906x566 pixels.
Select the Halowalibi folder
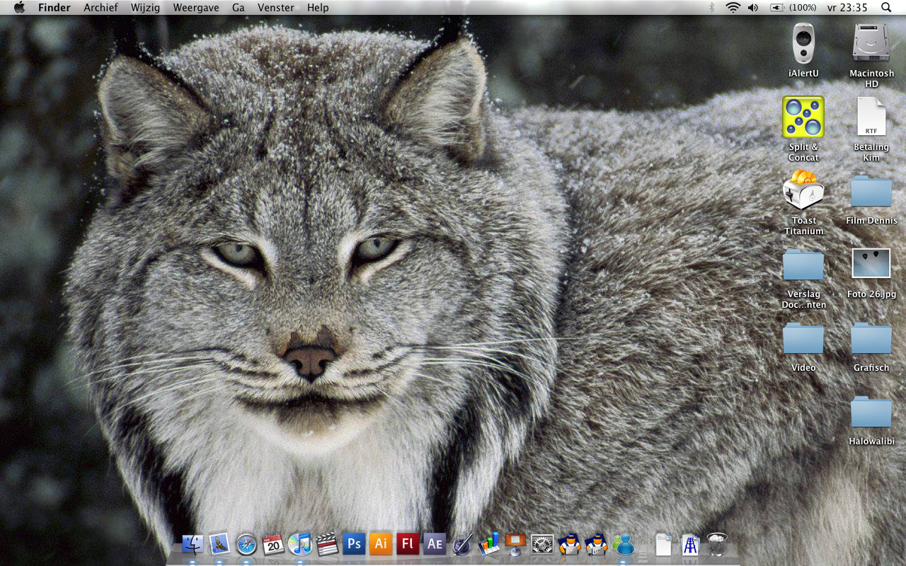point(871,420)
